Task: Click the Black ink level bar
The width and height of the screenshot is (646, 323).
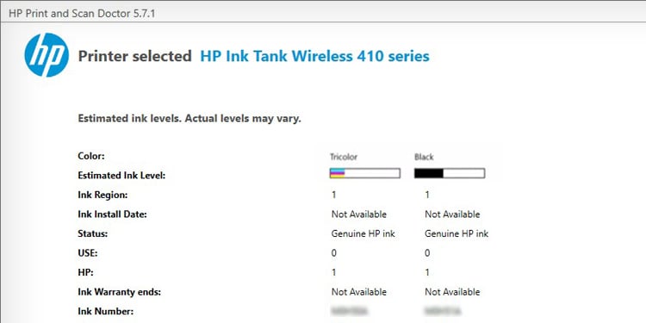Action: pos(450,173)
